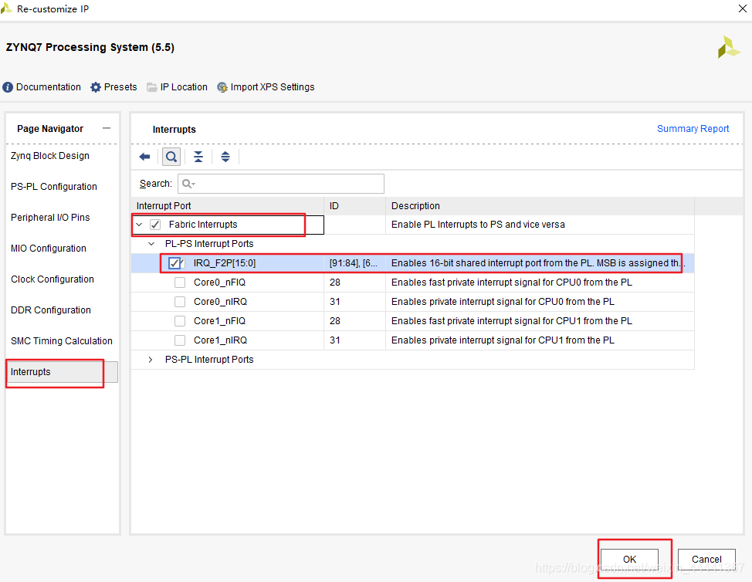The width and height of the screenshot is (752, 582).
Task: Click ID value 28 in Core0_nFIQ row
Action: tap(335, 283)
